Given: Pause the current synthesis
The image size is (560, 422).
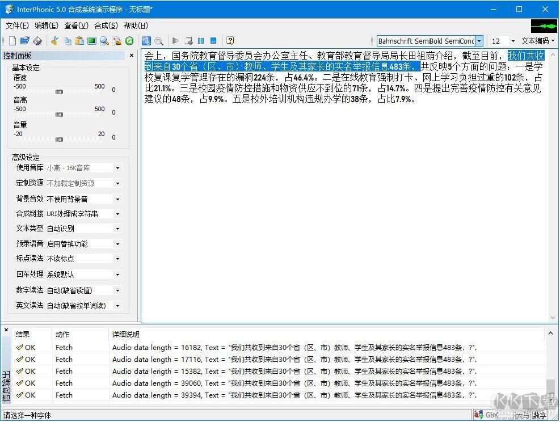Looking at the screenshot, I should point(201,40).
